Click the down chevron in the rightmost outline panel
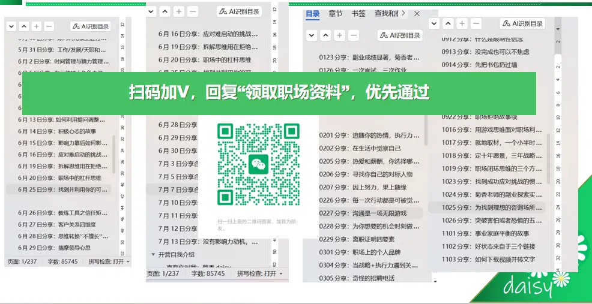 coord(434,23)
